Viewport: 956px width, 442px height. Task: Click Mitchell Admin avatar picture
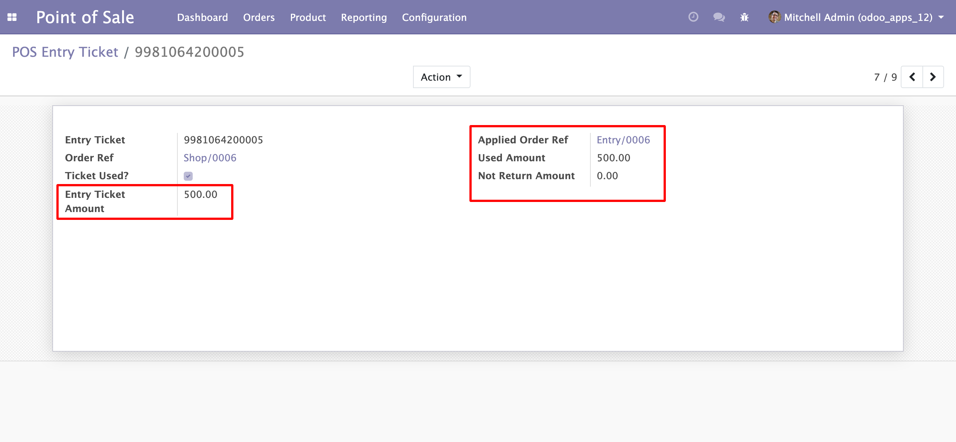pos(774,17)
